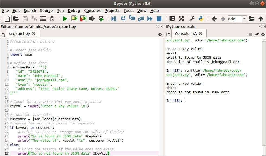This screenshot has width=266, height=156.
Task: Undock the Editor pane
Action: (157, 26)
